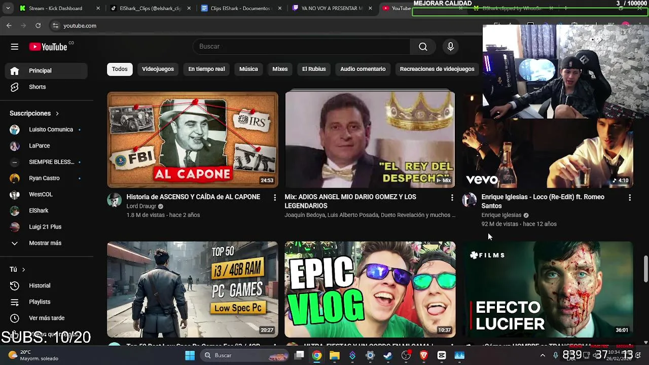Click the page vertical scrollbar thumb
Image resolution: width=649 pixels, height=365 pixels.
645,269
